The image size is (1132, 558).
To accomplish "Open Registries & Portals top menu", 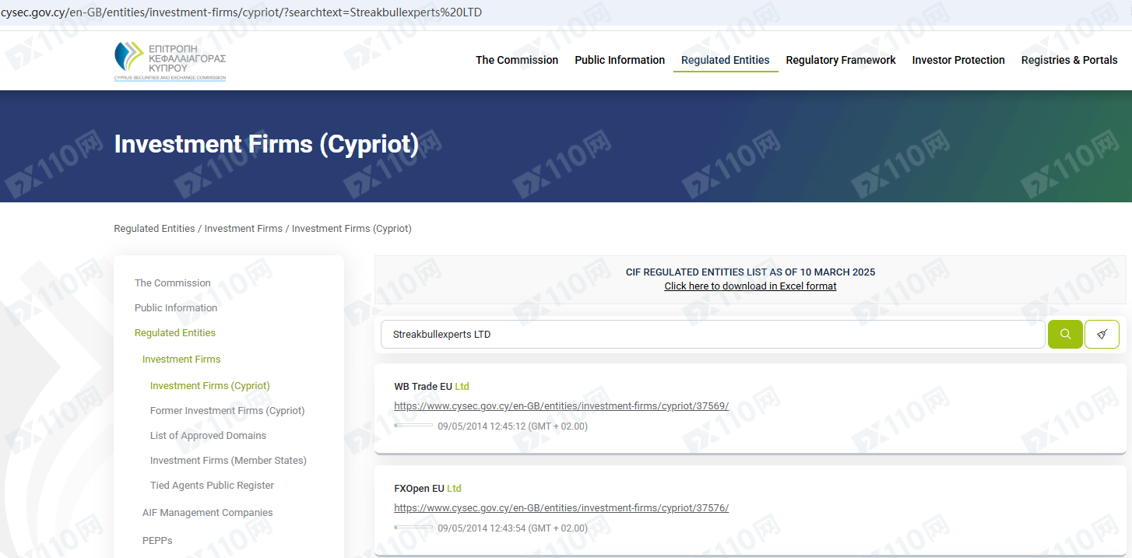I will (1069, 60).
